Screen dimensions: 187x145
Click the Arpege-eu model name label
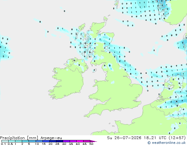[x=51, y=138]
